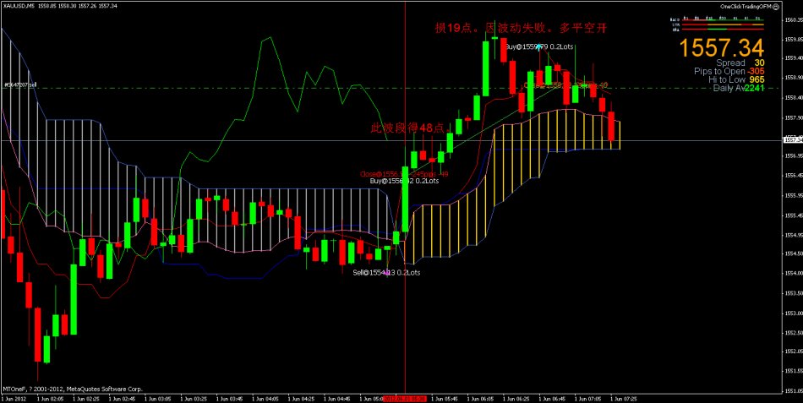This screenshot has width=803, height=403.
Task: Click the Spread 30 indicator text
Action: 740,63
